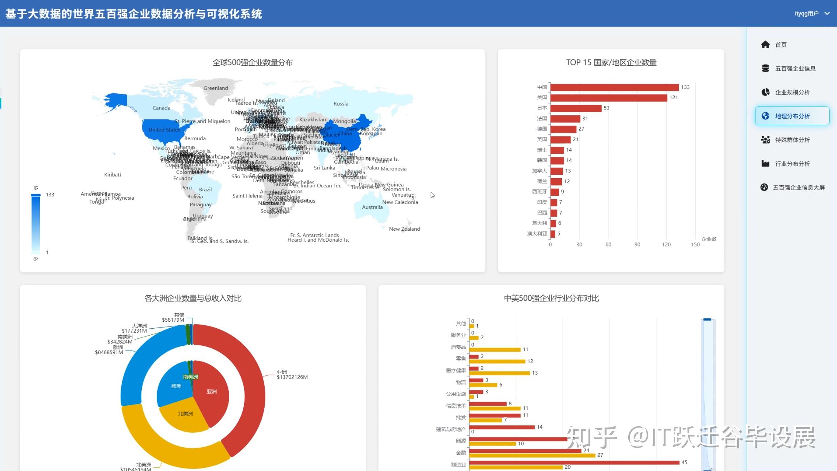Click the vertical data zoom track of 中美 chart
The height and width of the screenshot is (471, 837).
coord(708,394)
